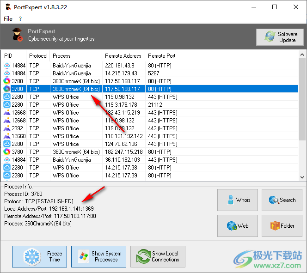This screenshot has width=307, height=273.
Task: Open process Folder button
Action: (282, 226)
